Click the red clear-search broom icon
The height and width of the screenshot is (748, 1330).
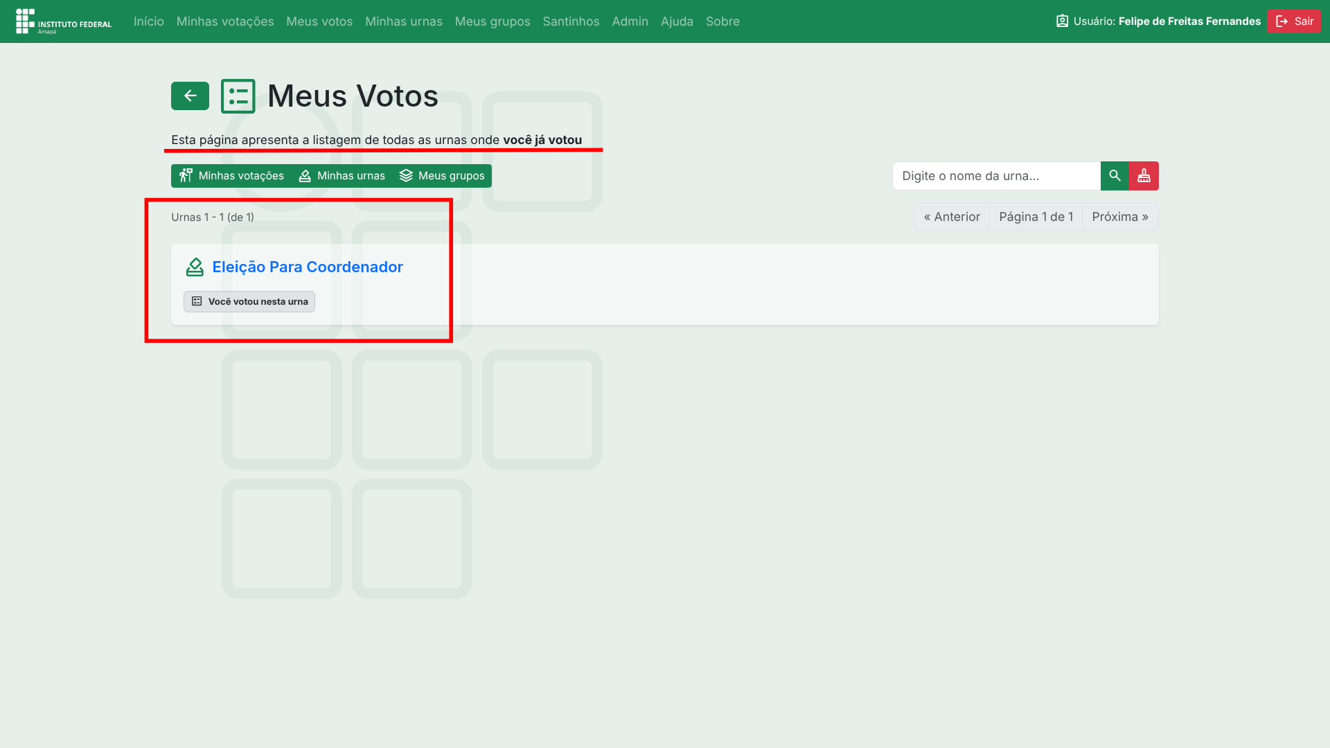[1144, 176]
